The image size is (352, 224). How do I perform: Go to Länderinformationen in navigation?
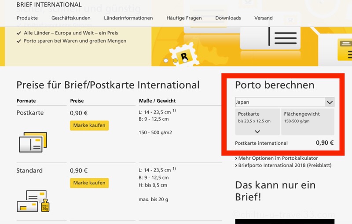click(x=128, y=18)
